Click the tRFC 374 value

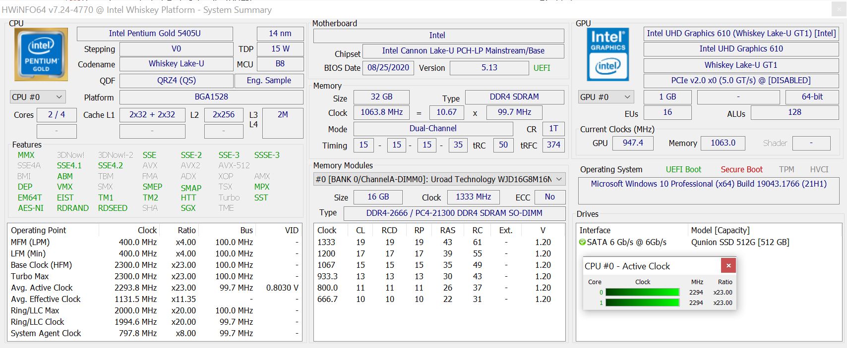tap(553, 145)
